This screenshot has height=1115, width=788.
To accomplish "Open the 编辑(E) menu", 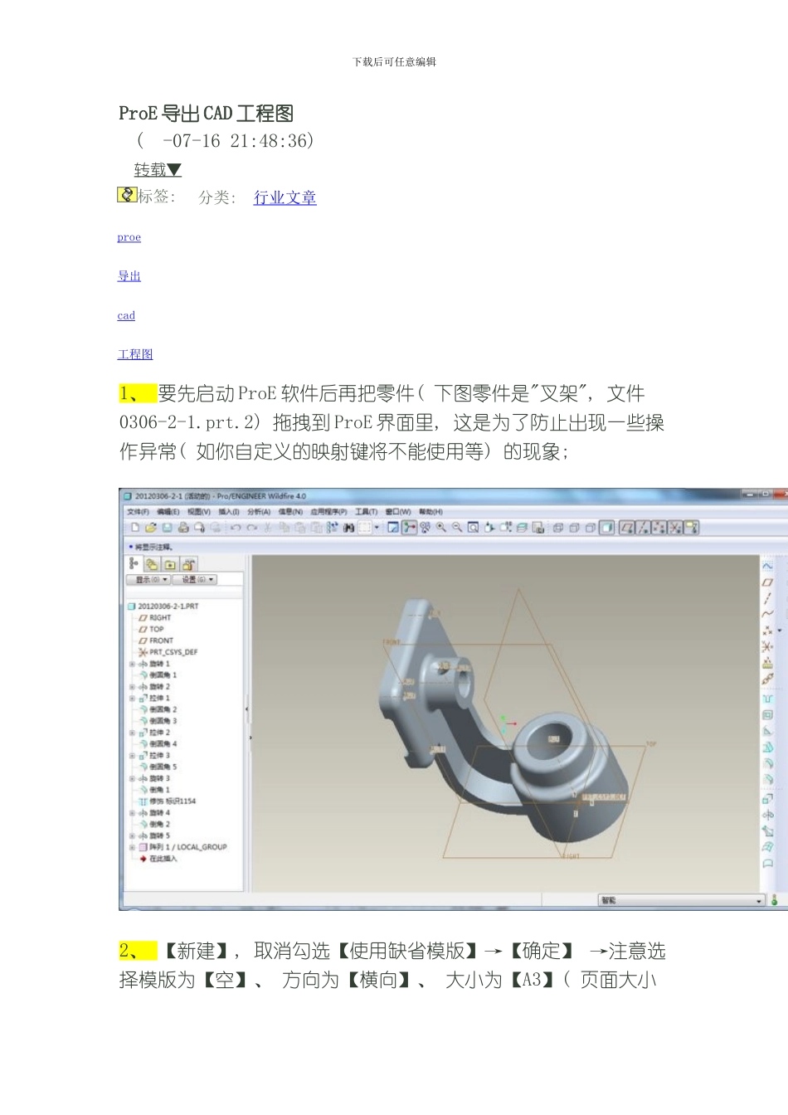I will click(168, 512).
